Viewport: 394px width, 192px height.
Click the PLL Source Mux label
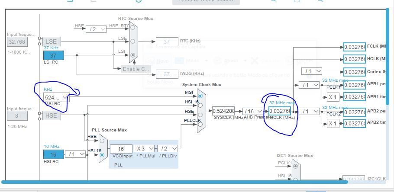[x=109, y=130]
